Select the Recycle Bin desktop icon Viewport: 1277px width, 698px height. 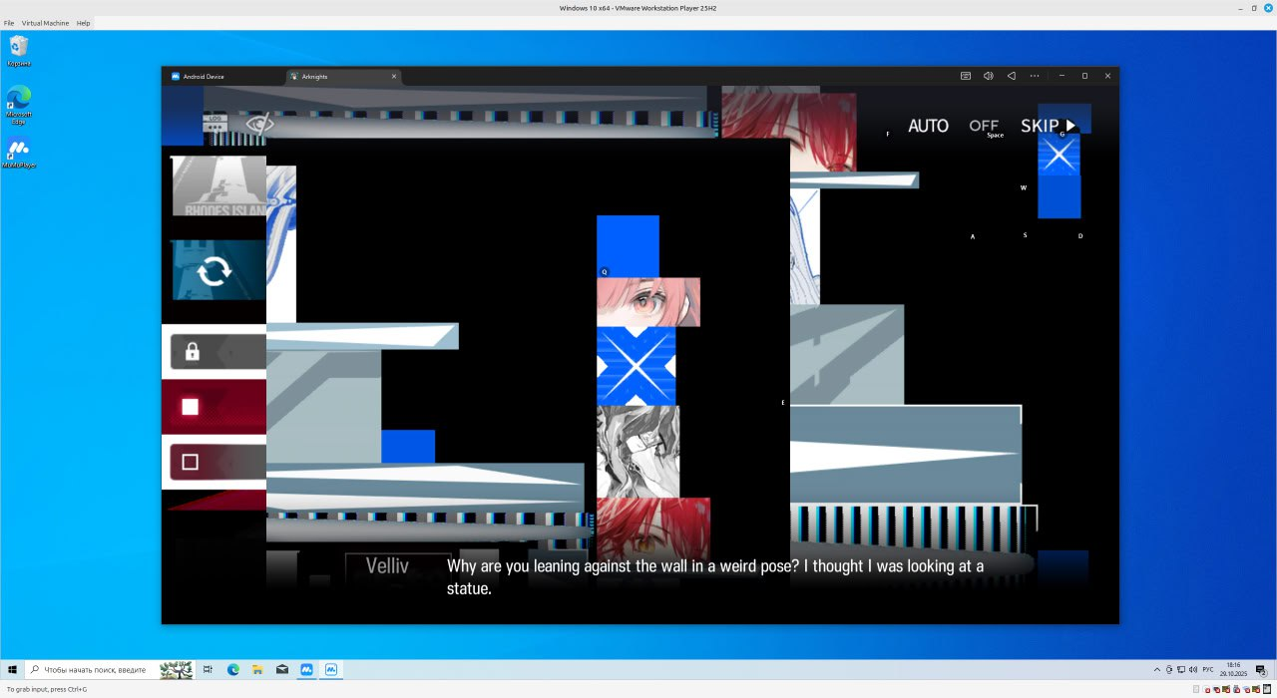click(x=19, y=51)
